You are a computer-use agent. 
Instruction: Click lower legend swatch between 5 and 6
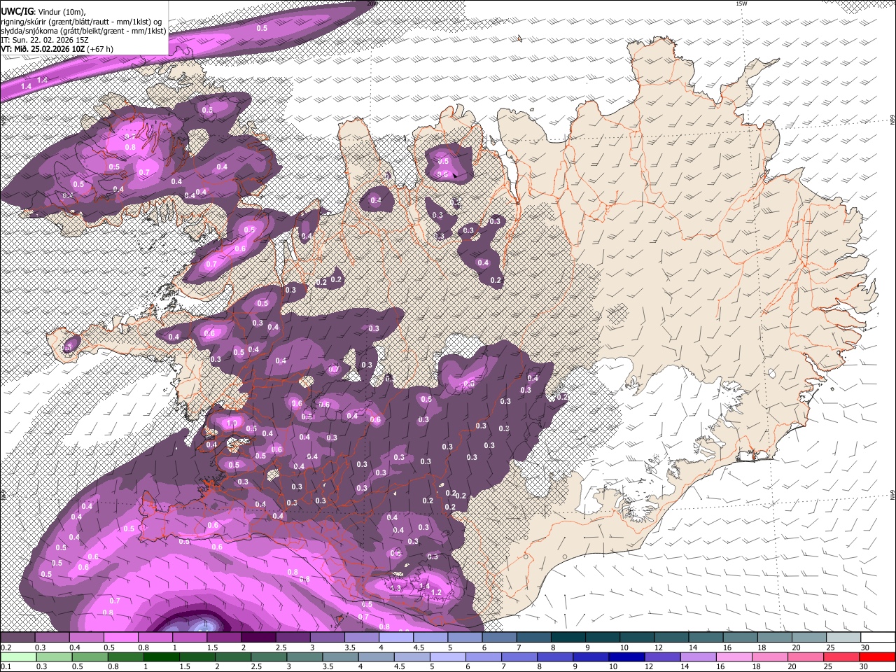tap(448, 657)
